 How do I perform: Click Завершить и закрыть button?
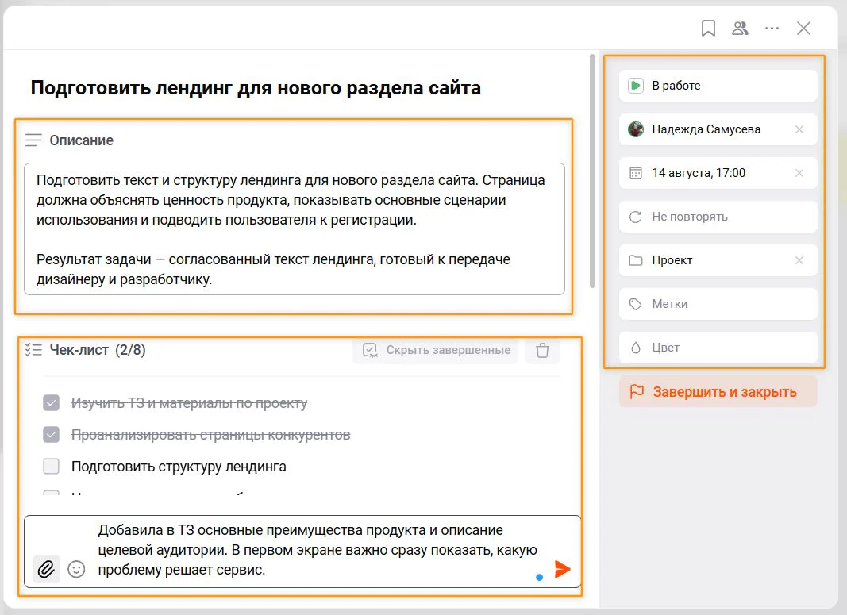(718, 391)
